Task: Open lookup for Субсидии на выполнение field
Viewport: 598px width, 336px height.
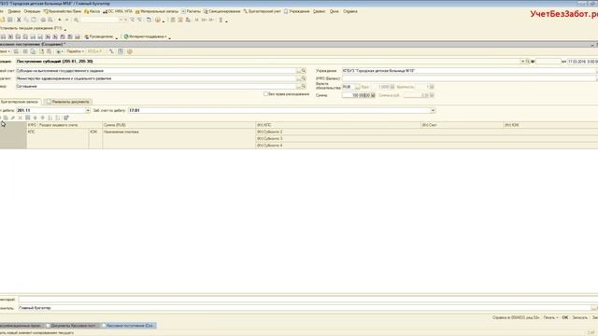Action: [x=304, y=71]
